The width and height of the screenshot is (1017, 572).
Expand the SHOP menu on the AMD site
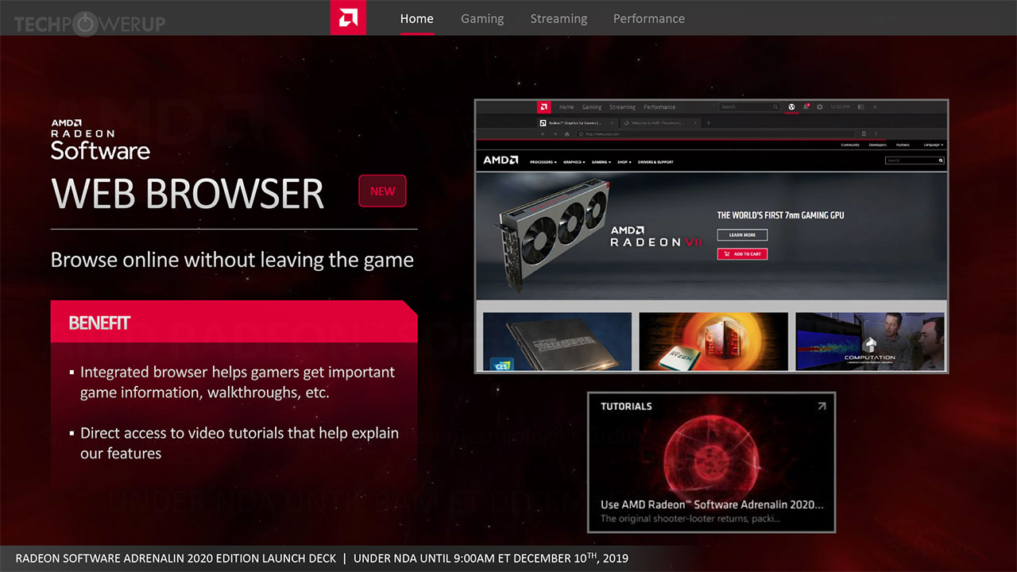point(624,162)
